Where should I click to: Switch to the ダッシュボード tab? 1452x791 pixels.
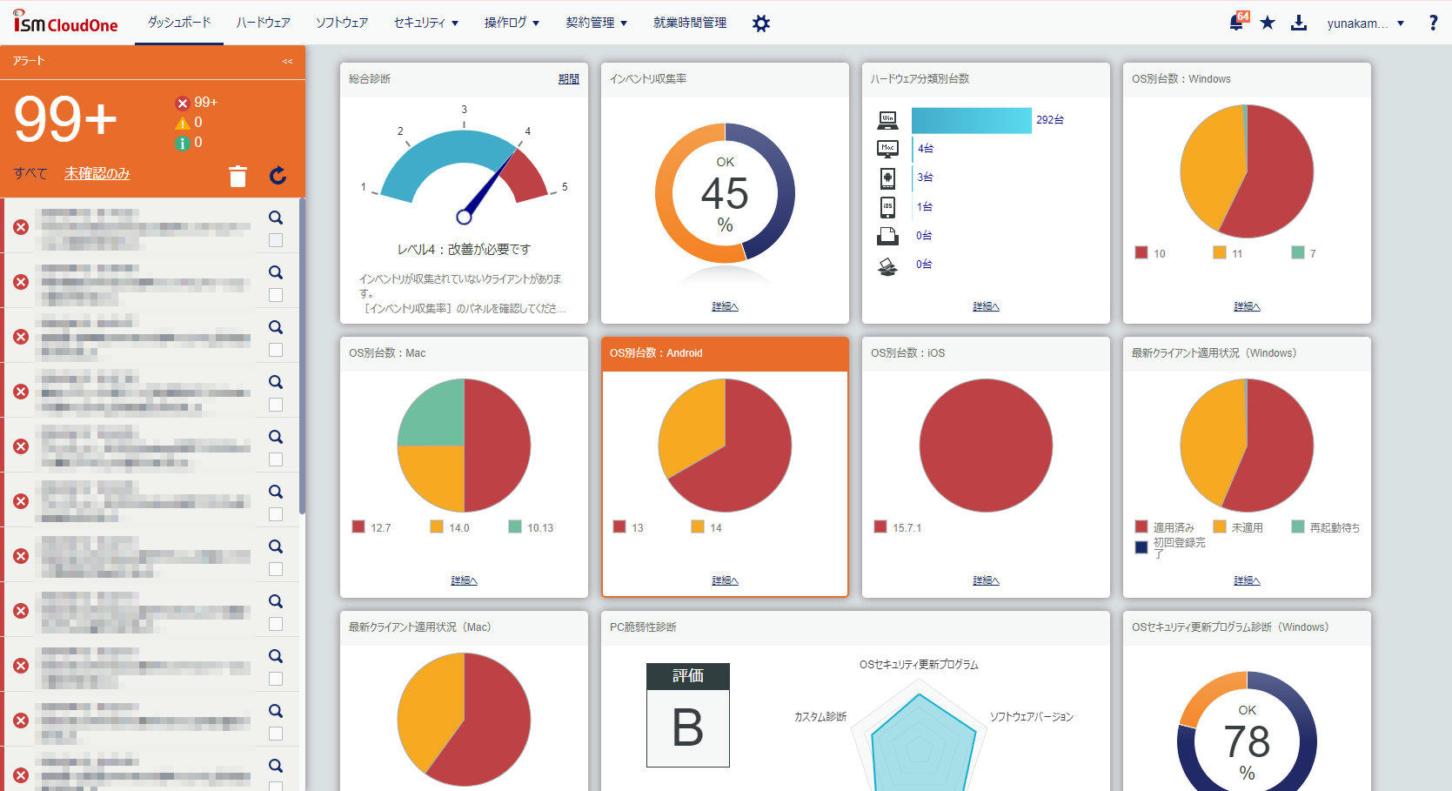pos(179,23)
